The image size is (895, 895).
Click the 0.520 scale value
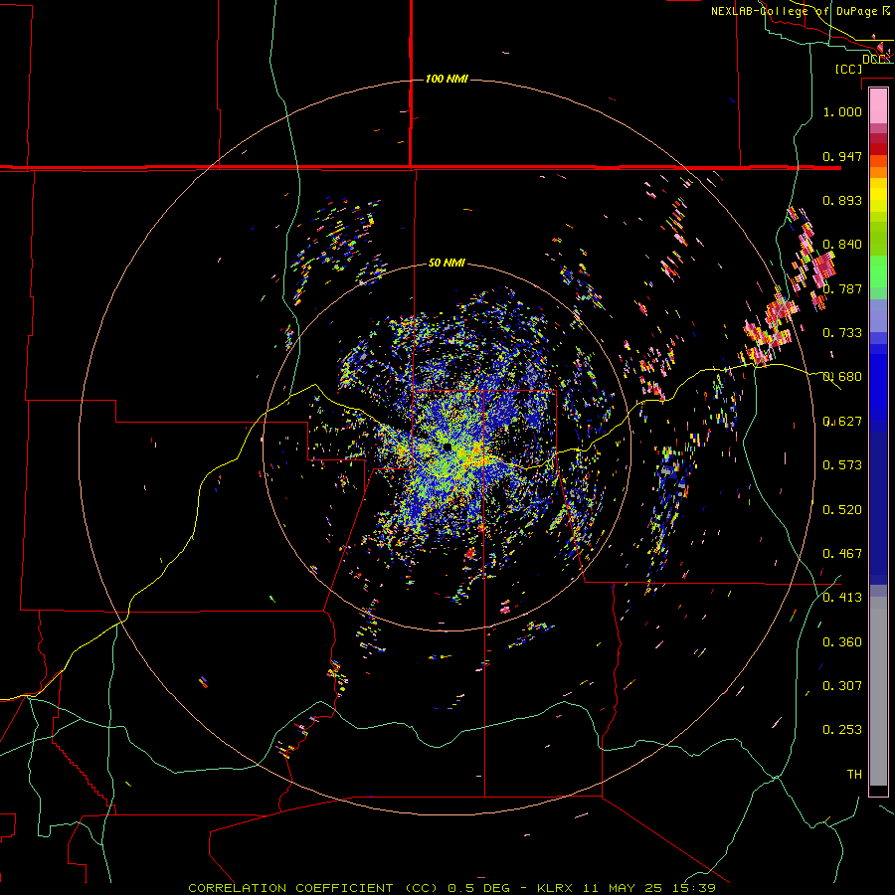coord(842,510)
